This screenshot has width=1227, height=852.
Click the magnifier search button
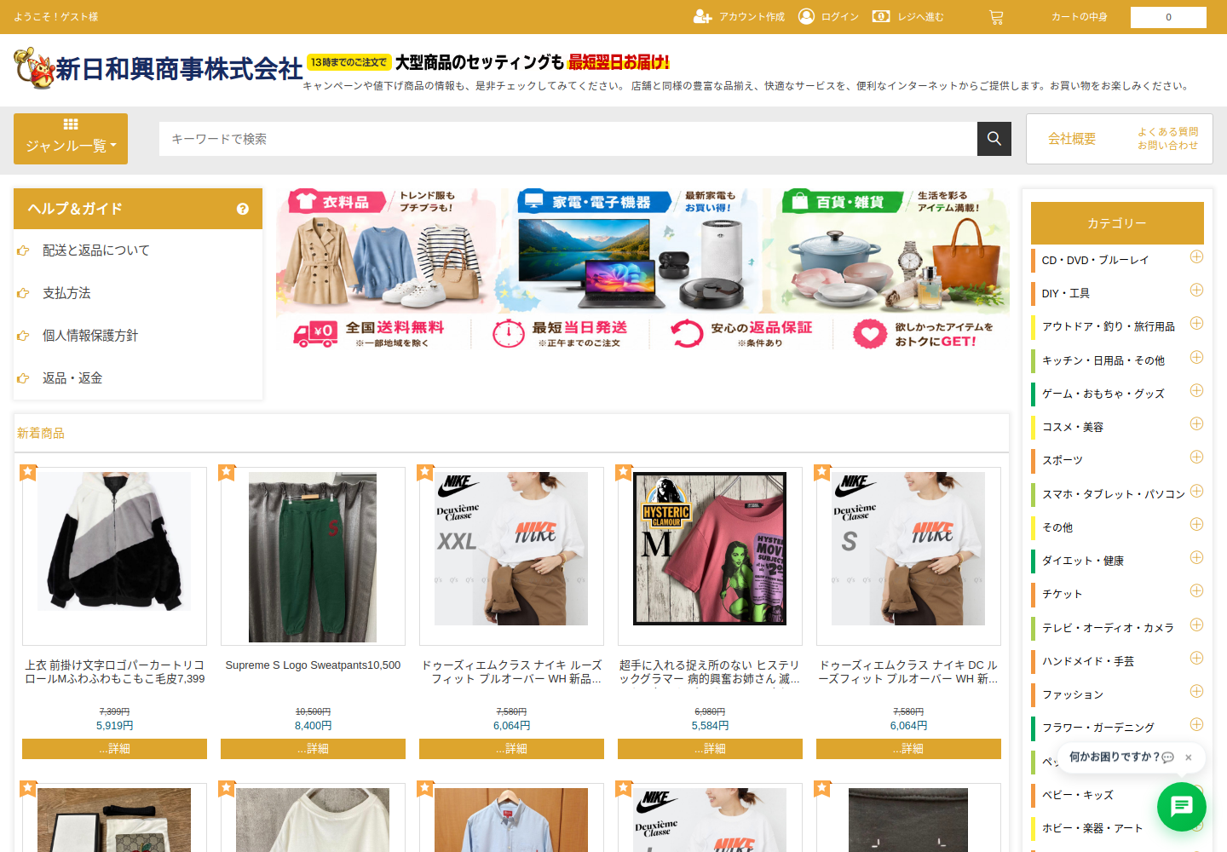click(x=994, y=139)
